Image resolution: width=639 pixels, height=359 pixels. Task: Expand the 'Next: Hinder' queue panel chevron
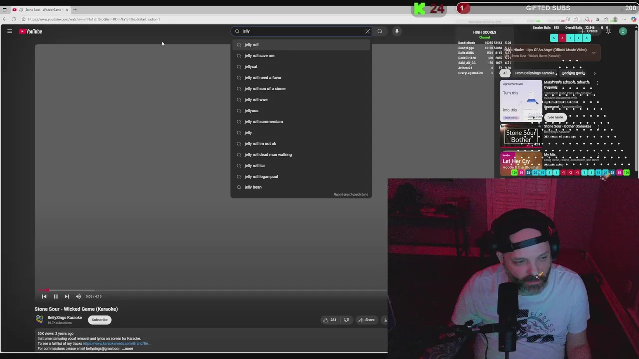point(594,52)
